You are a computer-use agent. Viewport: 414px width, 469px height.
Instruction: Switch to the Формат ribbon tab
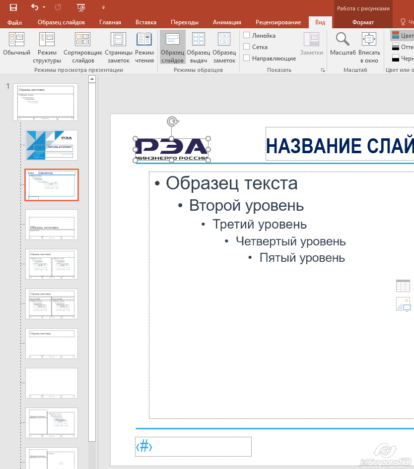click(363, 22)
